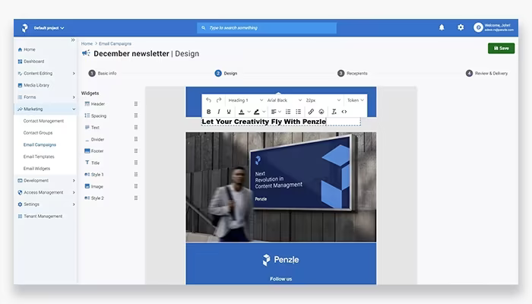532x304 pixels.
Task: Click the Home breadcrumb link
Action: tap(87, 43)
